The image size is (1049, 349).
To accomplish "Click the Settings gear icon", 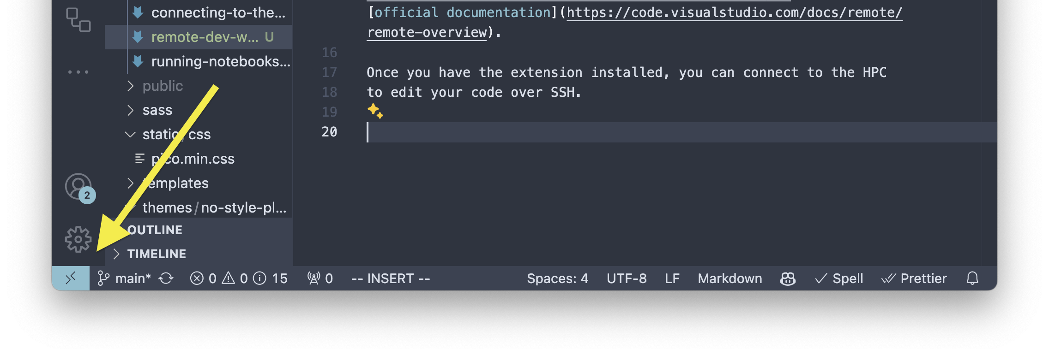I will [78, 239].
